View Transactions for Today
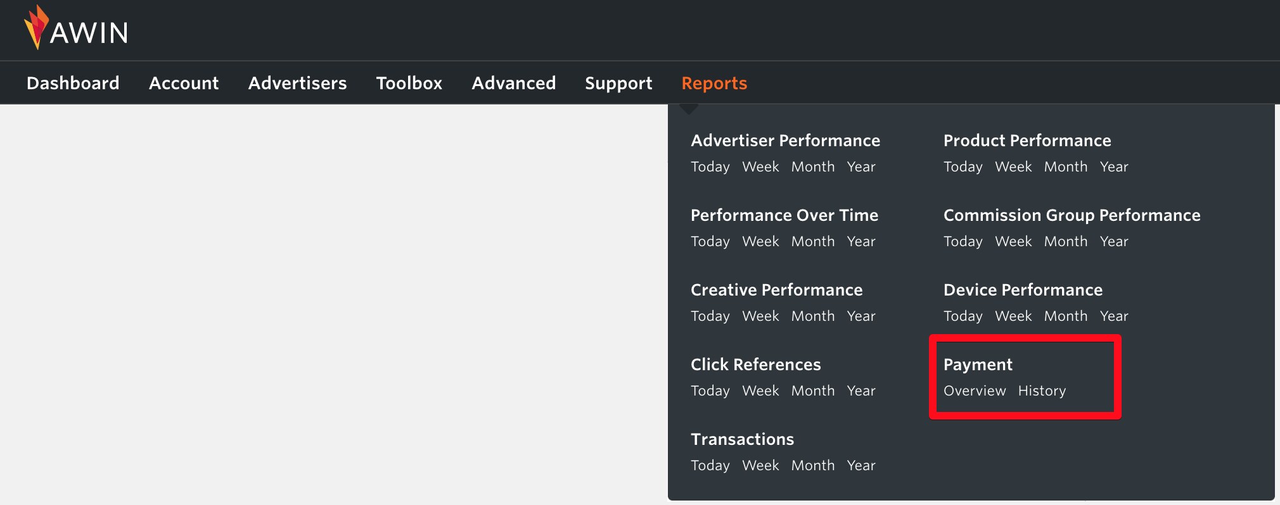Image resolution: width=1280 pixels, height=505 pixels. tap(710, 466)
